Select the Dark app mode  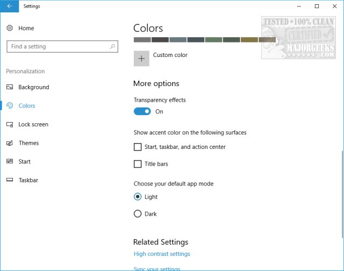point(138,213)
